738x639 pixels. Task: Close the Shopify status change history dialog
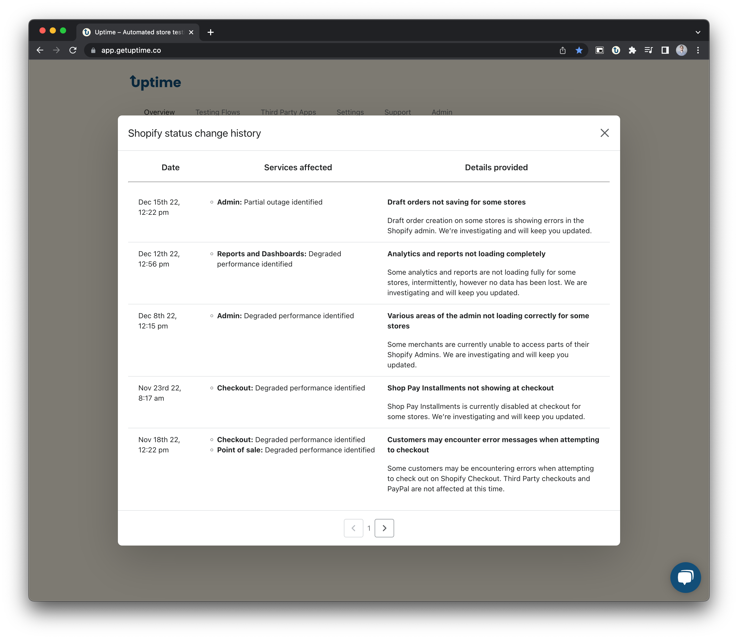coord(604,133)
